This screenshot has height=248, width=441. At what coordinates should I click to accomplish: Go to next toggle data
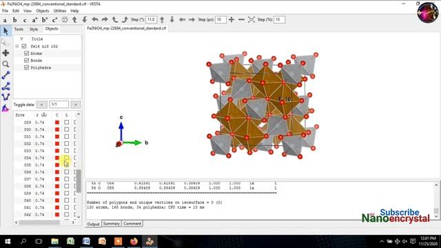click(75, 105)
